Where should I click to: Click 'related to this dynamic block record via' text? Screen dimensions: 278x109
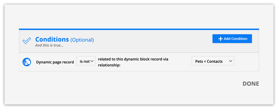(133, 59)
